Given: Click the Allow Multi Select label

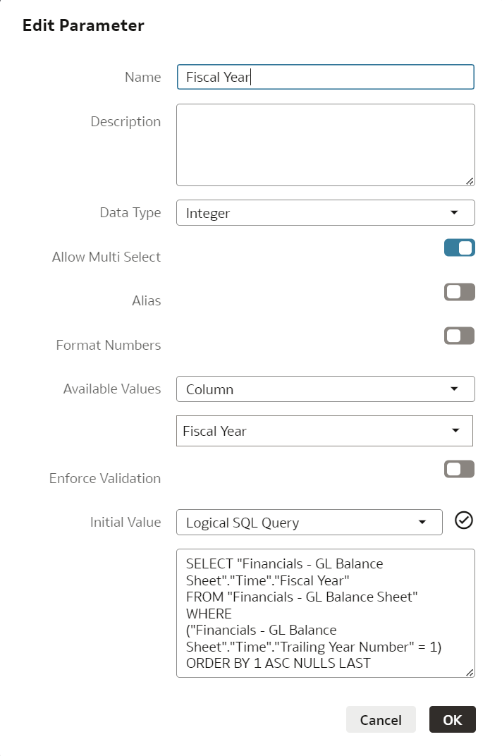Looking at the screenshot, I should pyautogui.click(x=106, y=257).
